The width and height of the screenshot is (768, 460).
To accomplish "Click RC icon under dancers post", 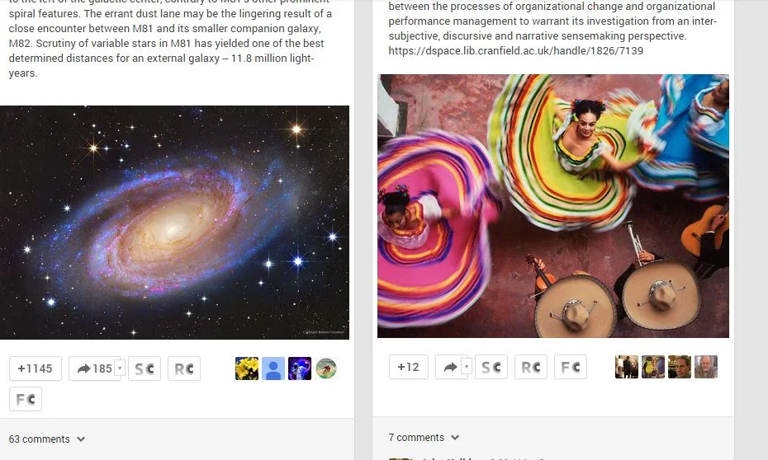I will (531, 367).
